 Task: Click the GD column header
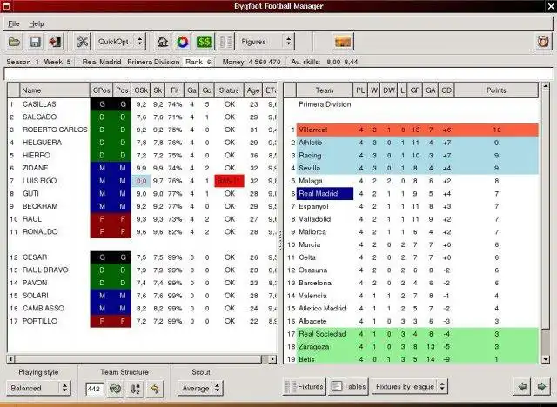click(446, 90)
